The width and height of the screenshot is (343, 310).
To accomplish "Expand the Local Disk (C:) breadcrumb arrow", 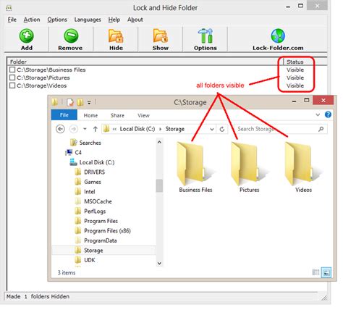I will coord(160,129).
